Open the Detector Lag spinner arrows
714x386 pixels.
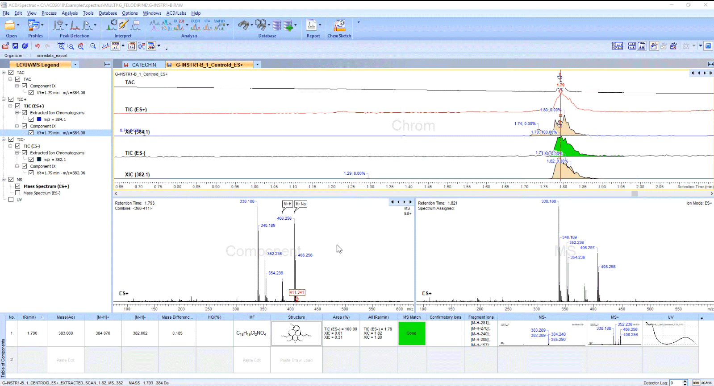(685, 382)
